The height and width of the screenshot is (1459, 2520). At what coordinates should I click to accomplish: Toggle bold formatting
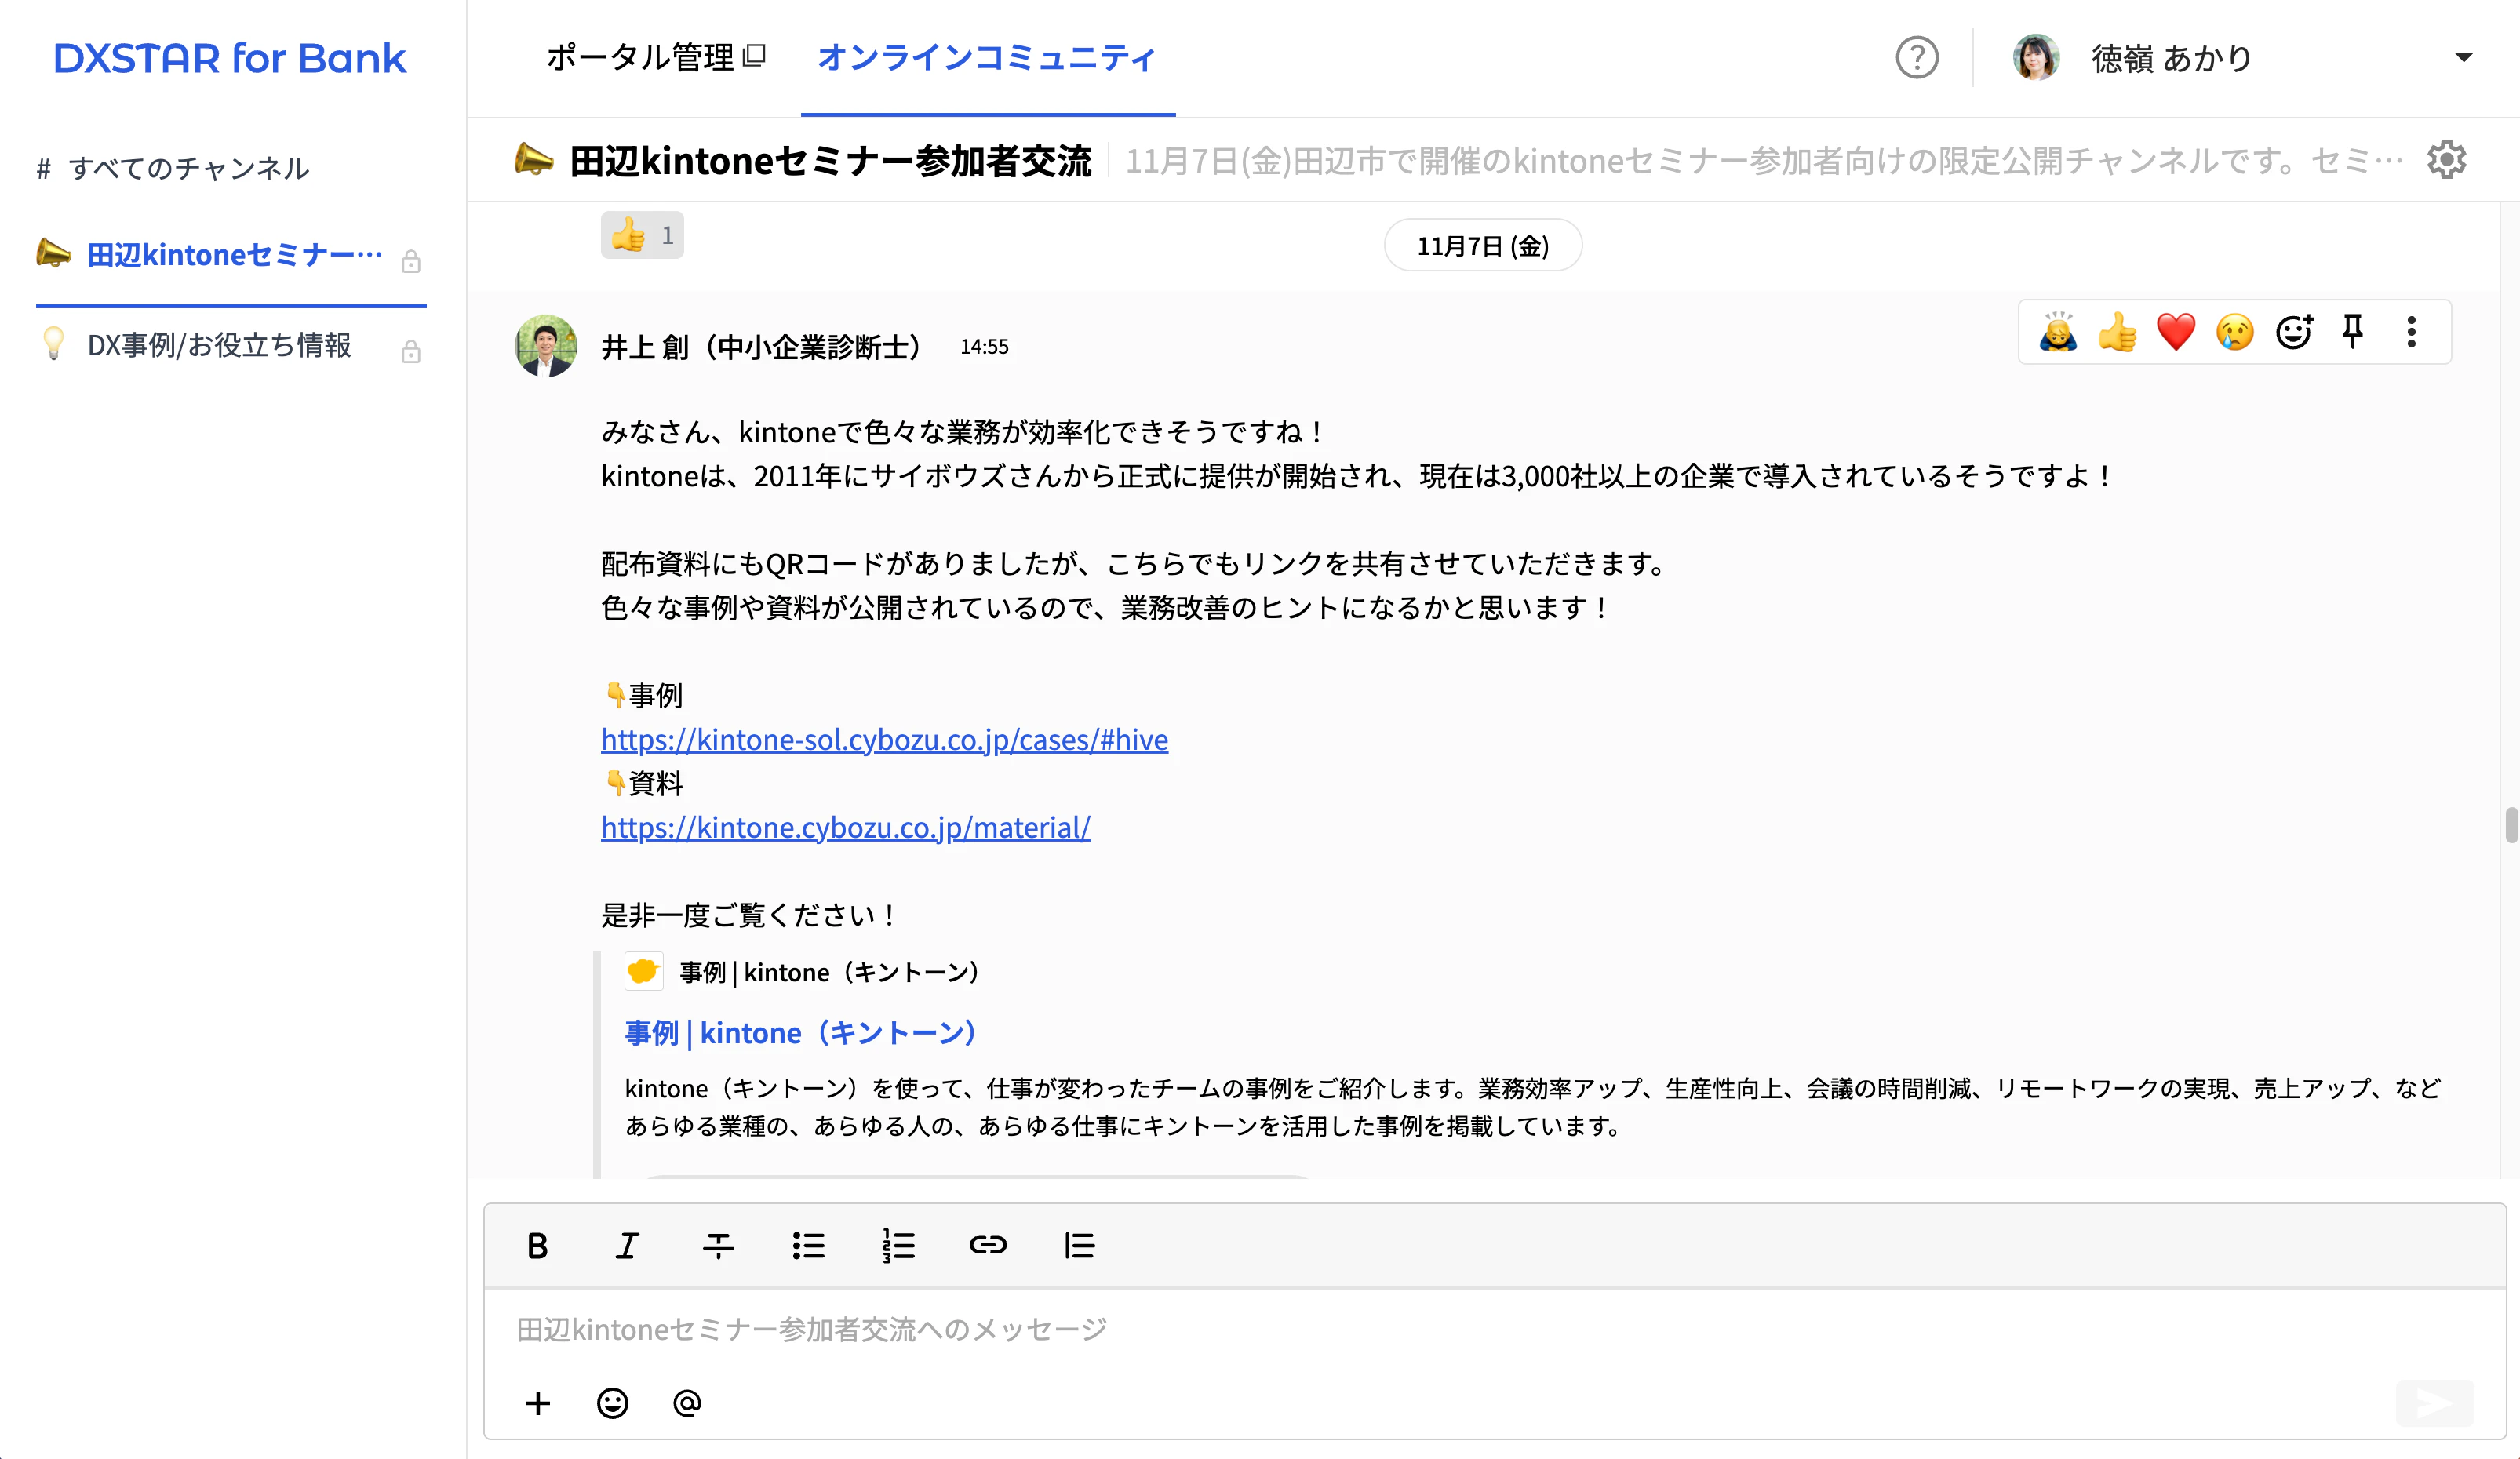coord(537,1246)
